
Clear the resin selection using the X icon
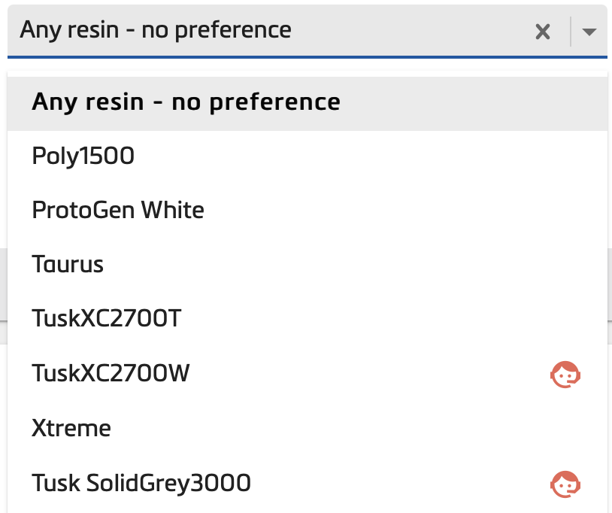543,31
